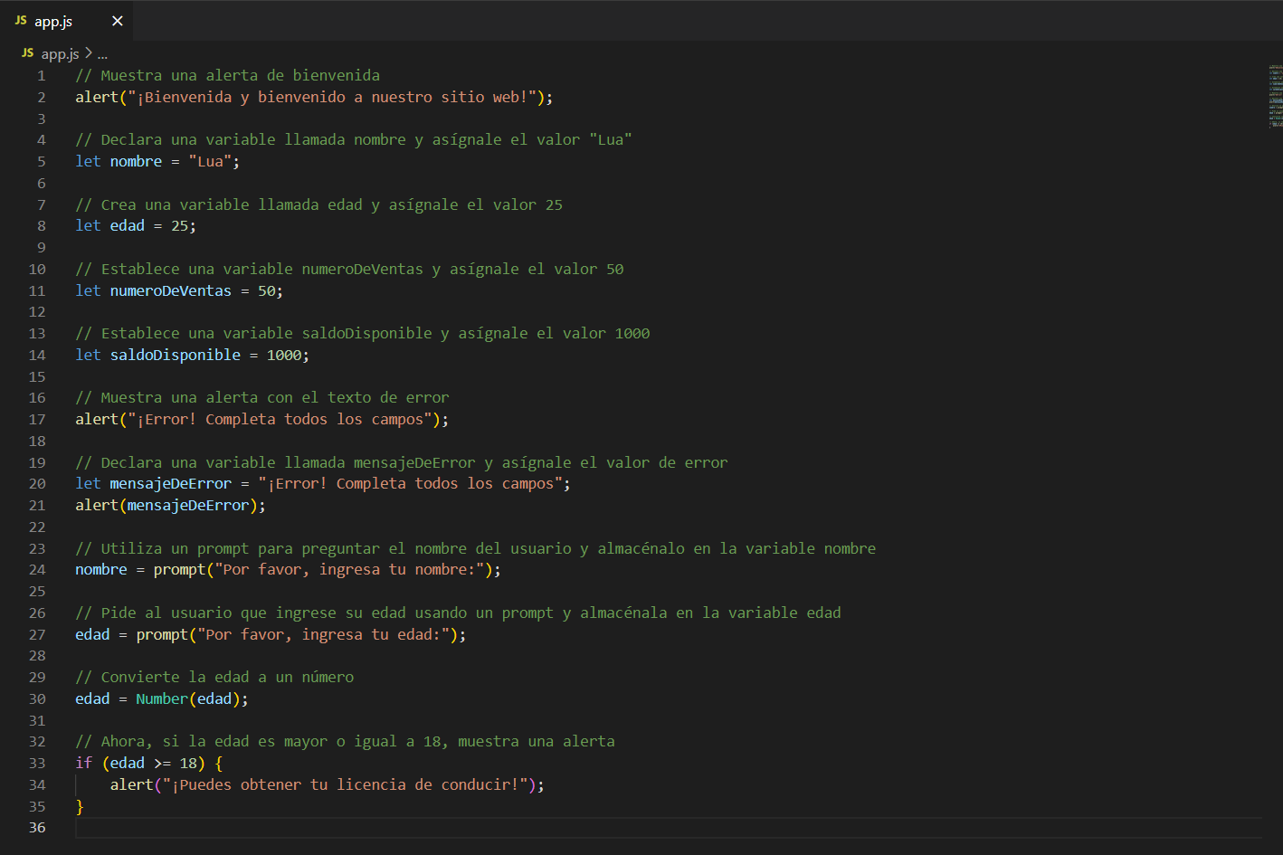Screen dimensions: 1283x855
Task: Place cursor on empty line 36
Action: click(x=669, y=827)
